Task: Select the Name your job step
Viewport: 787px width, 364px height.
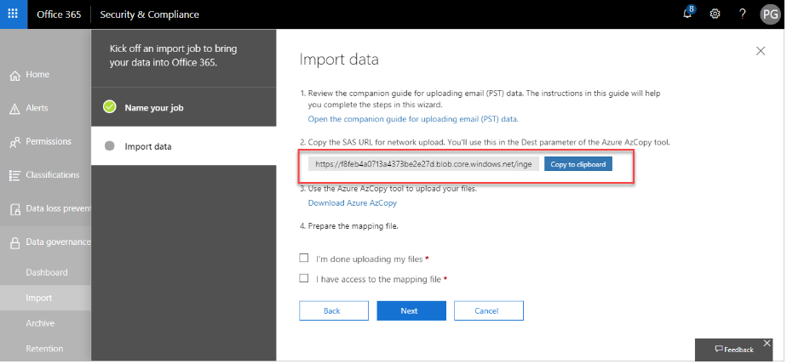Action: coord(184,107)
